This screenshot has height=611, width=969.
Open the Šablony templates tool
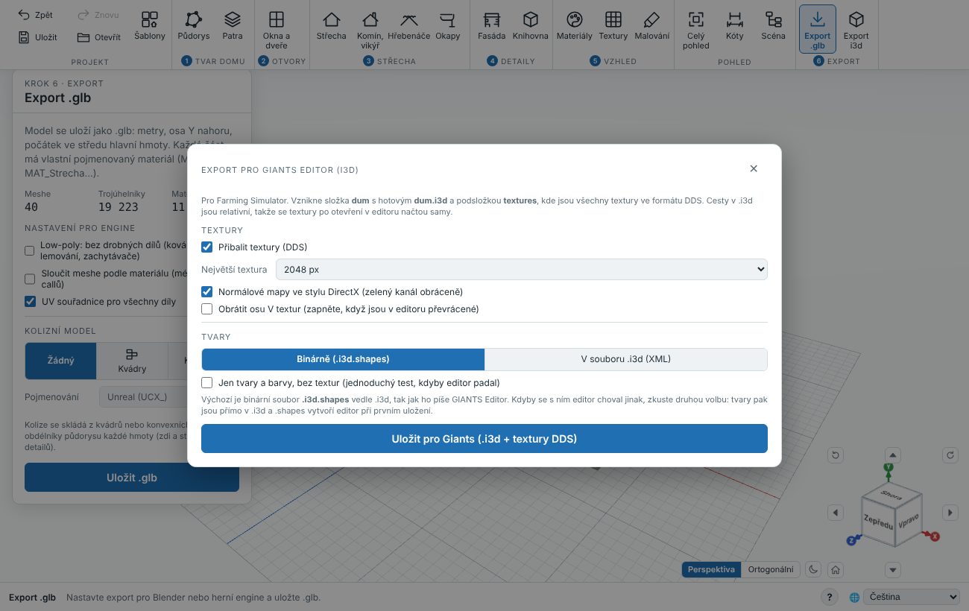click(x=150, y=25)
